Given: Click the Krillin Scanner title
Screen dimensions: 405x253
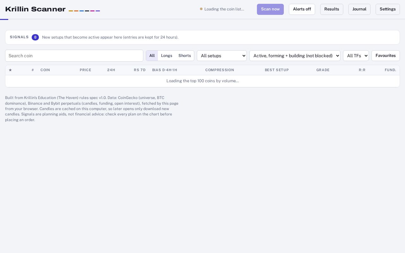Looking at the screenshot, I should point(35,9).
